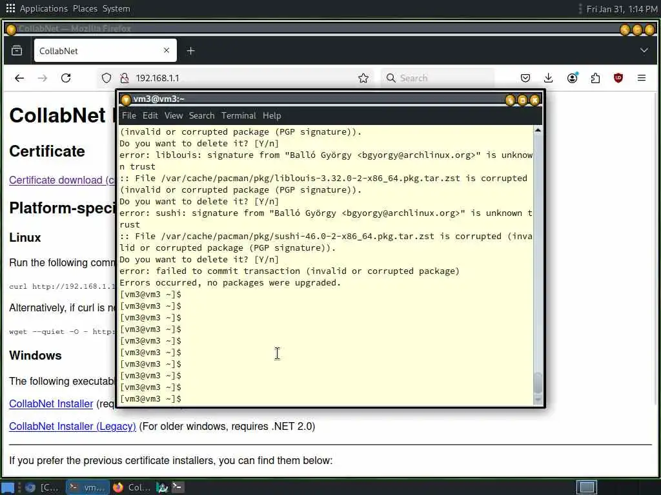
Task: Click the terminal window title icon
Action: click(126, 100)
